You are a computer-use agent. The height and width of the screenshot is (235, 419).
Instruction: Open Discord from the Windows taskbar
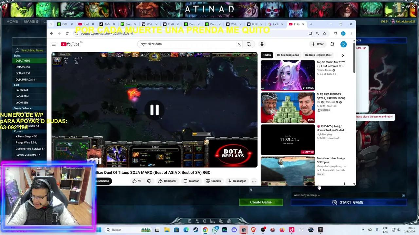tap(234, 230)
